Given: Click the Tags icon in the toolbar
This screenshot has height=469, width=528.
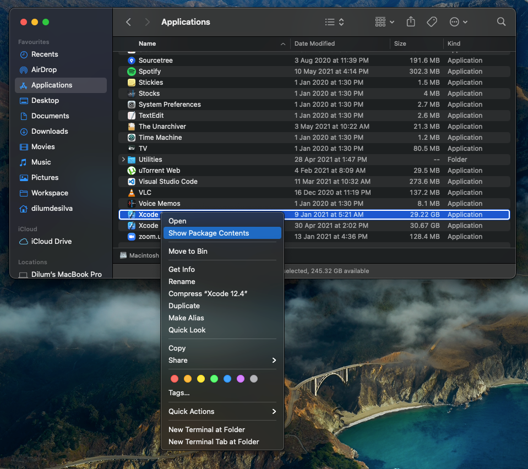Looking at the screenshot, I should tap(432, 21).
